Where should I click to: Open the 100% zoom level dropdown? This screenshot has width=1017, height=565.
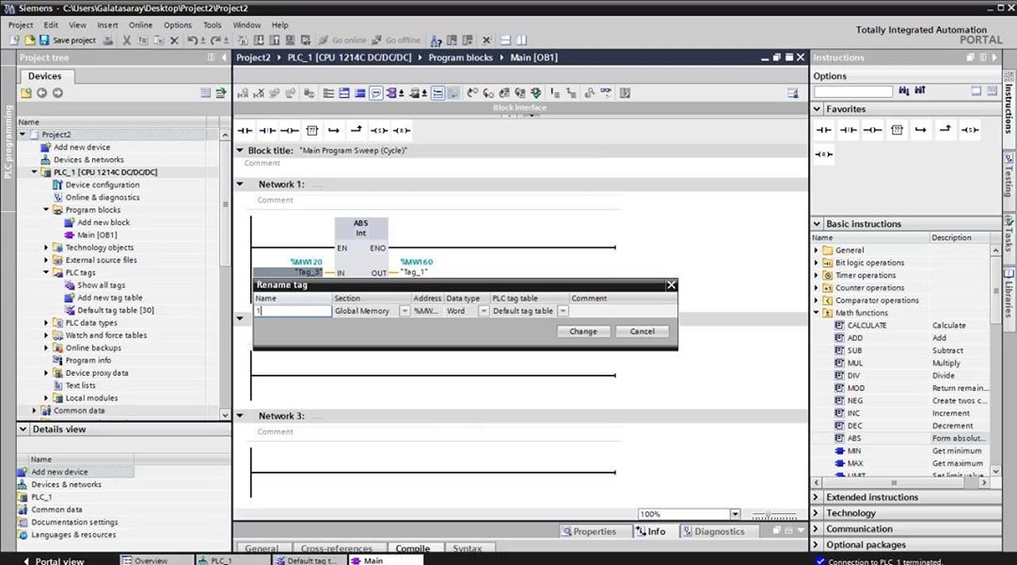coord(735,514)
